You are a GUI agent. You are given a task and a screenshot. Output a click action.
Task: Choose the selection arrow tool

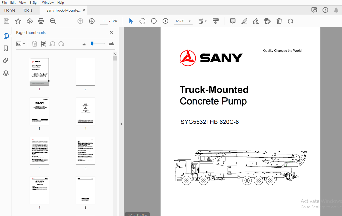tap(131, 21)
